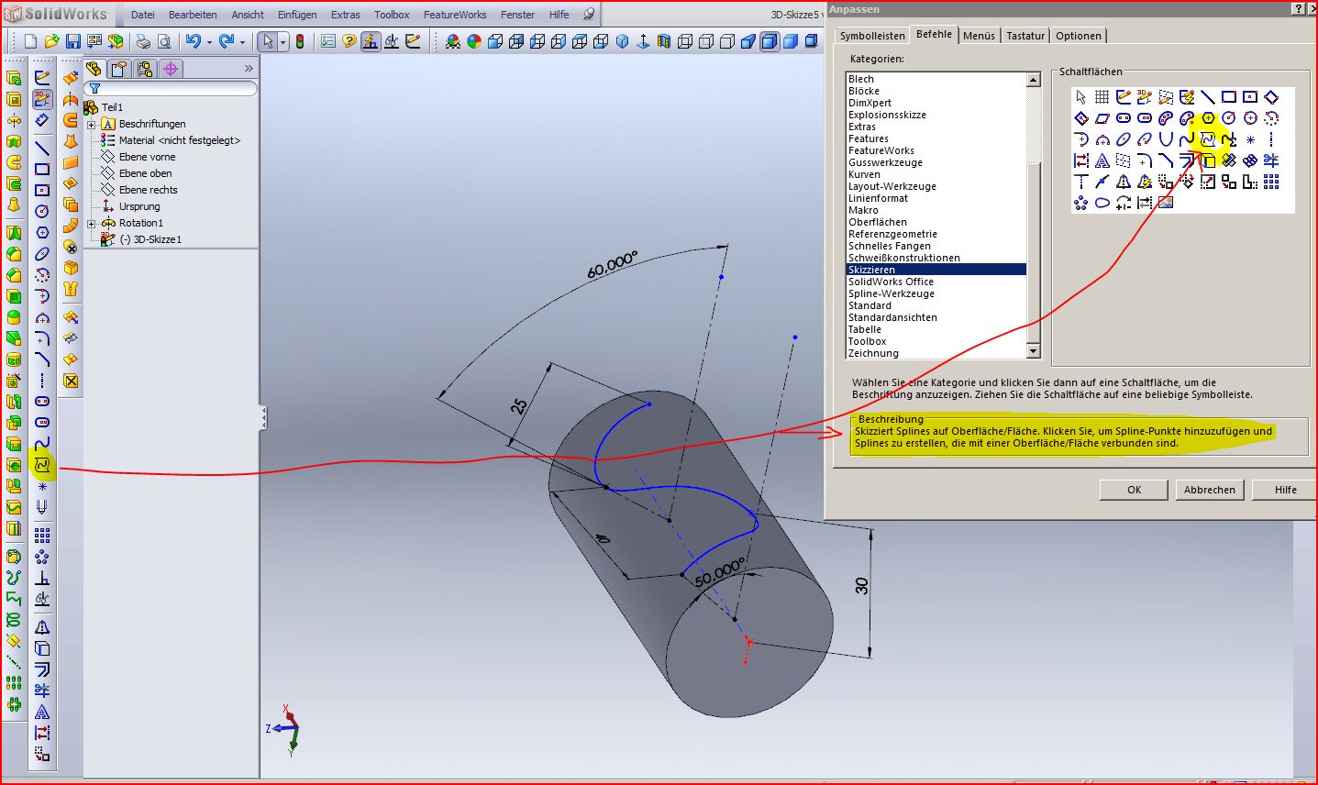Select the Spline on Surface tool in sketch toolbar
Viewport: 1318px width, 785px height.
(x=42, y=465)
